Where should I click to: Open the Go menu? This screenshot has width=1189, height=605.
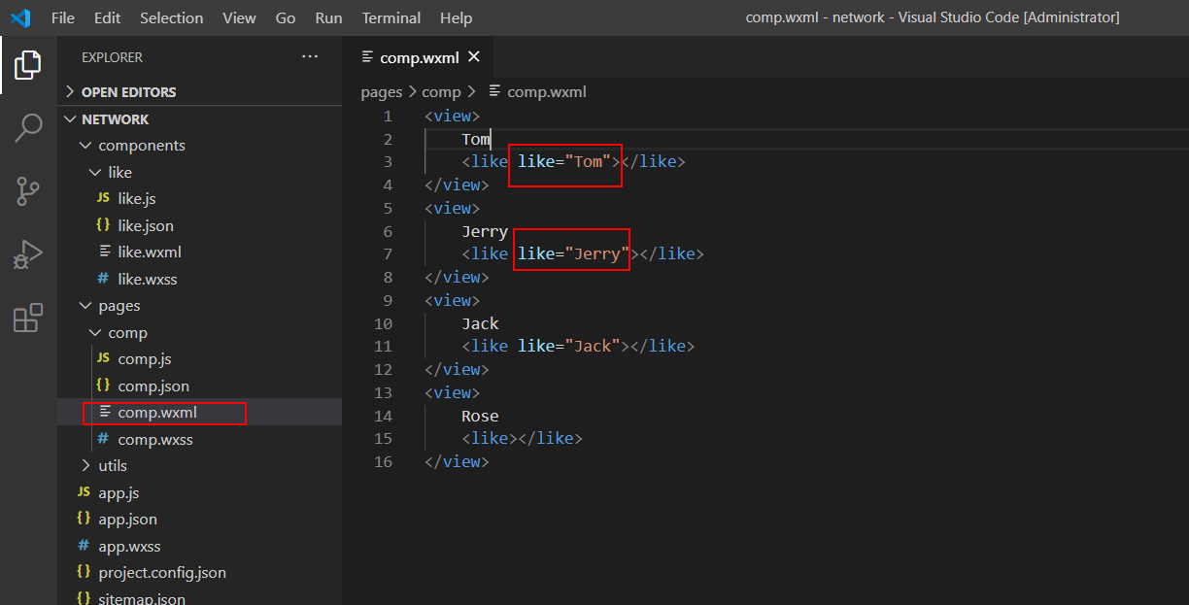point(286,17)
